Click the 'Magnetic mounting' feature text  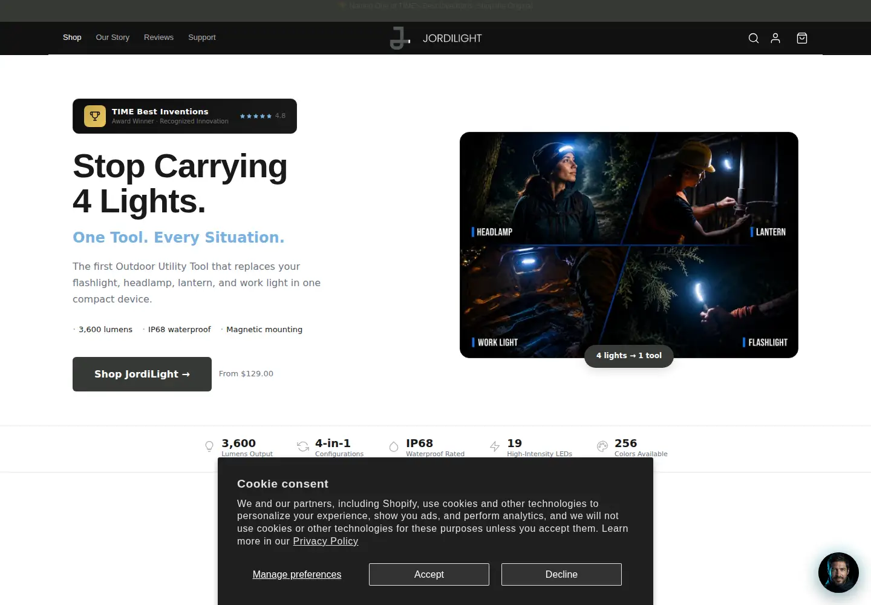click(264, 330)
